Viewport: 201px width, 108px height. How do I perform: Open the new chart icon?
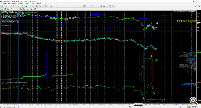(2, 6)
